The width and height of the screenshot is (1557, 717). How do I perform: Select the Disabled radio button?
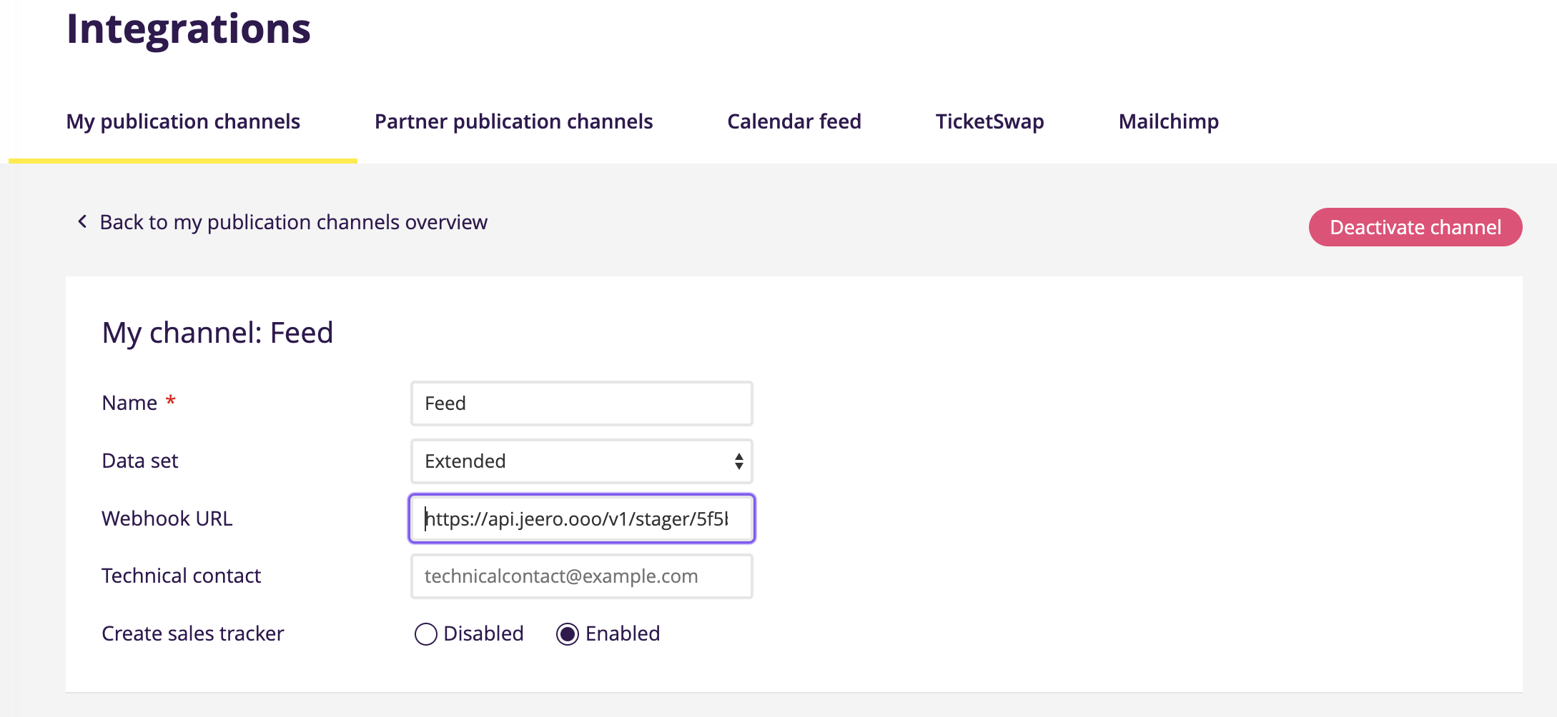[x=426, y=634]
